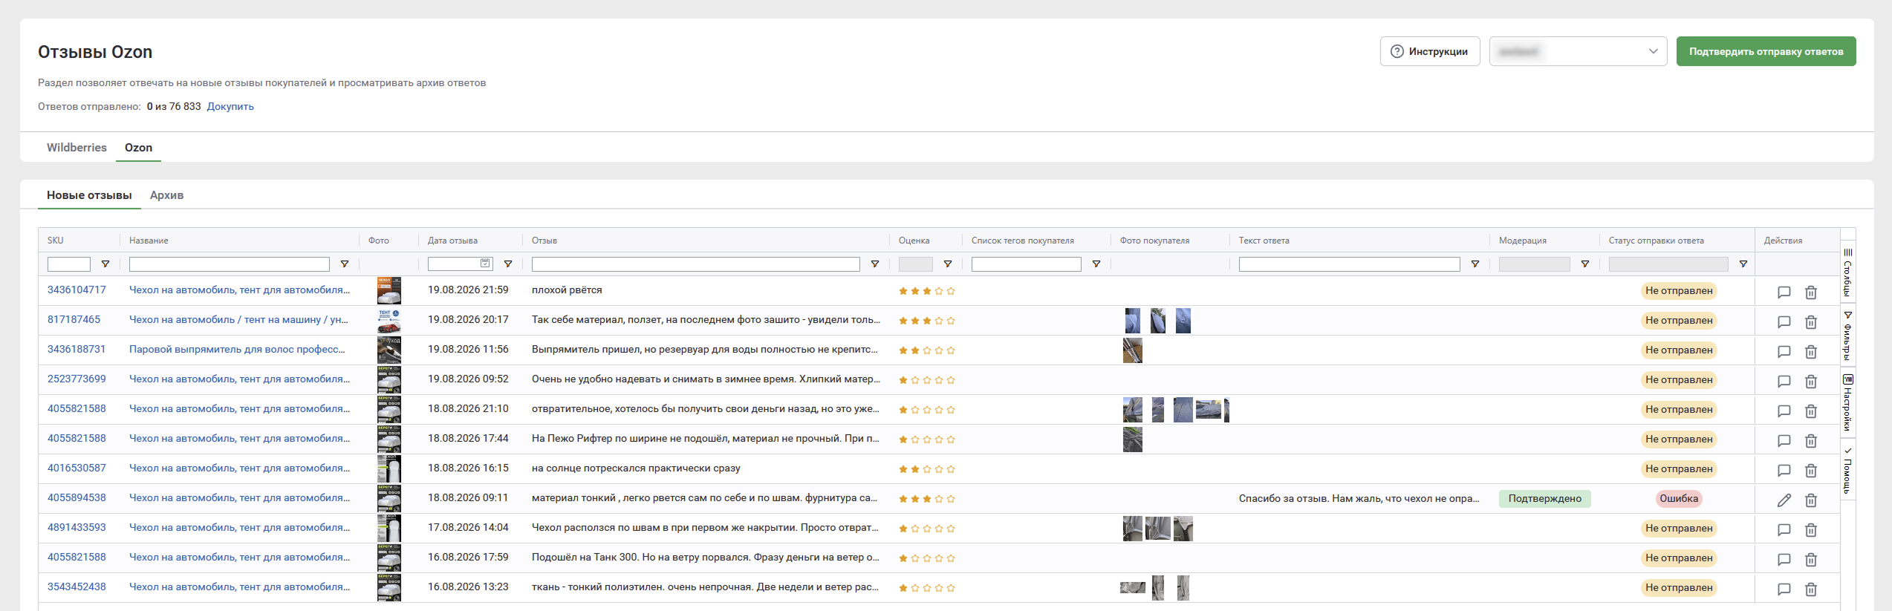This screenshot has width=1892, height=611.
Task: Write a reply for SKU 3436188731 review
Action: click(x=1784, y=351)
